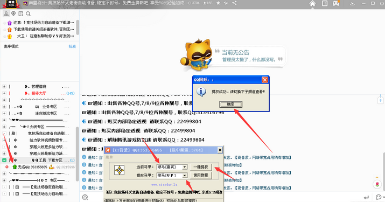The height and width of the screenshot is (202, 385).
Task: Open the app list icon next to the home icon
Action: [325, 3]
